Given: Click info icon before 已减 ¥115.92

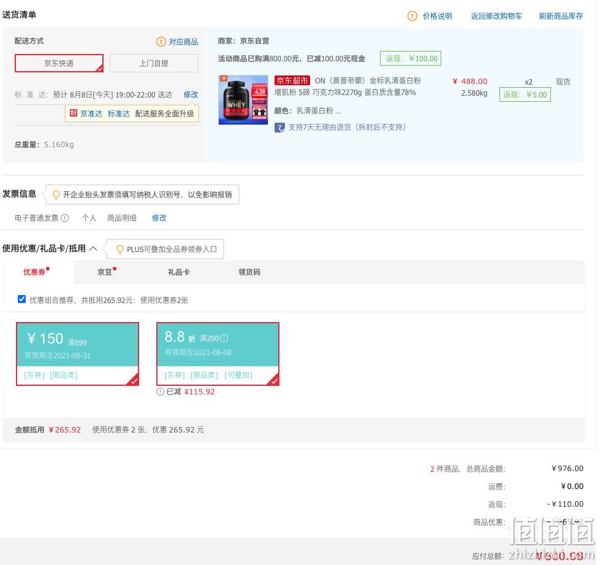Looking at the screenshot, I should click(160, 392).
